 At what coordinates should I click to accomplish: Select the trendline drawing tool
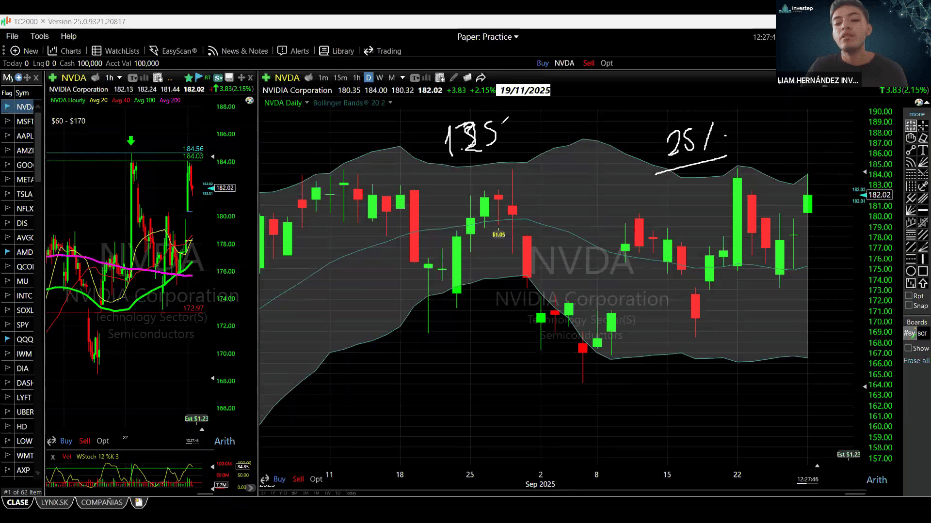[911, 150]
